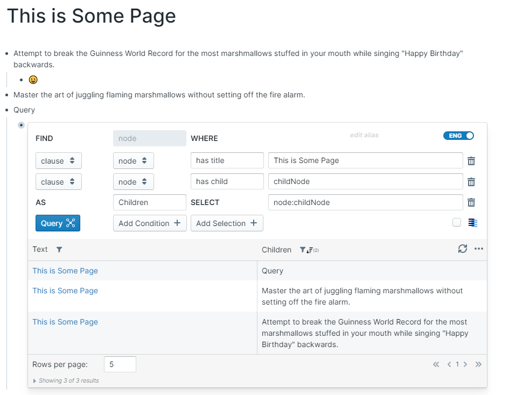
Task: Expand the 'Showing 3 of 3 results' details
Action: tap(35, 380)
